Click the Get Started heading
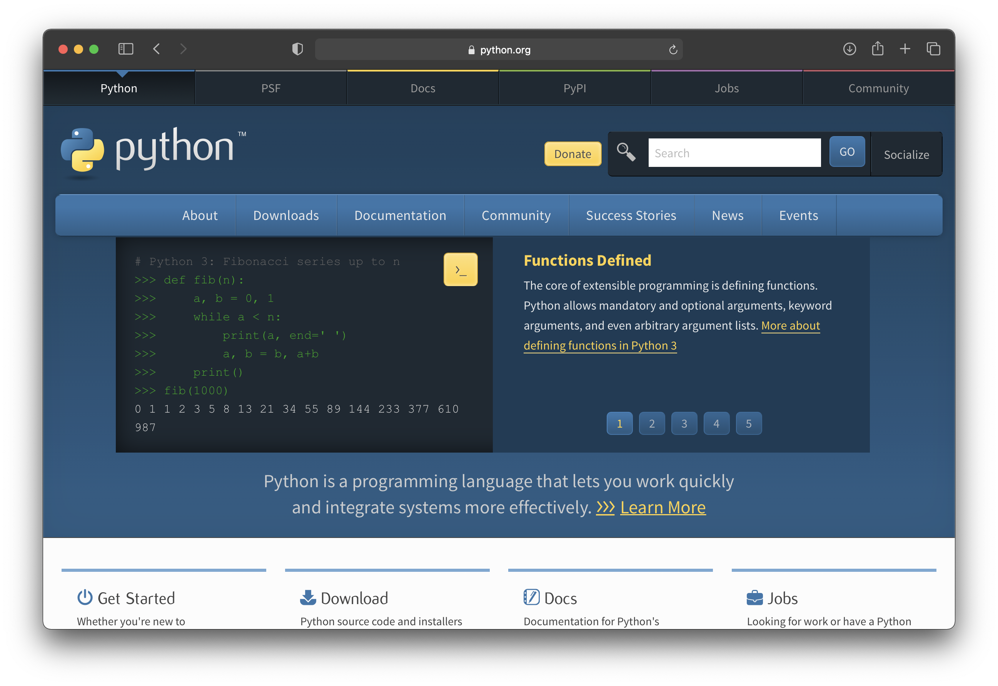 tap(136, 598)
